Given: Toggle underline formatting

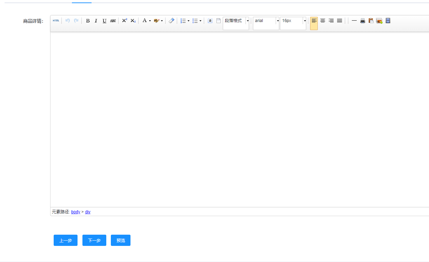Looking at the screenshot, I should (x=105, y=21).
